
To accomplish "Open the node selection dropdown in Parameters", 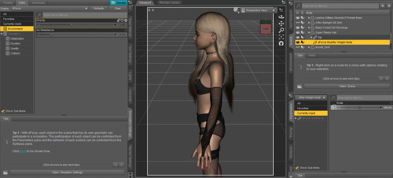I will (311, 97).
